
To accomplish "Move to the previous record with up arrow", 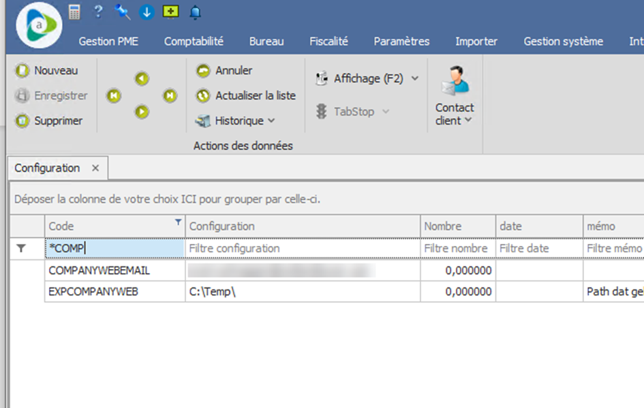I will (142, 78).
